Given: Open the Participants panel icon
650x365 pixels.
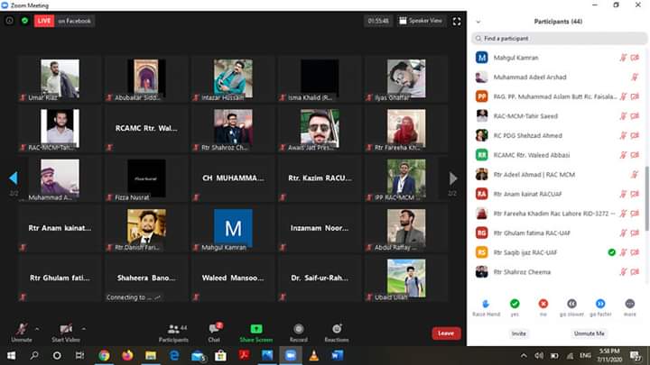Looking at the screenshot, I should click(x=173, y=329).
